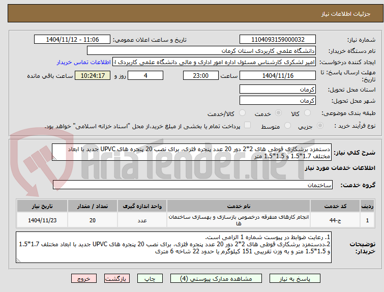Click service code cell ج-44

pos(335,220)
